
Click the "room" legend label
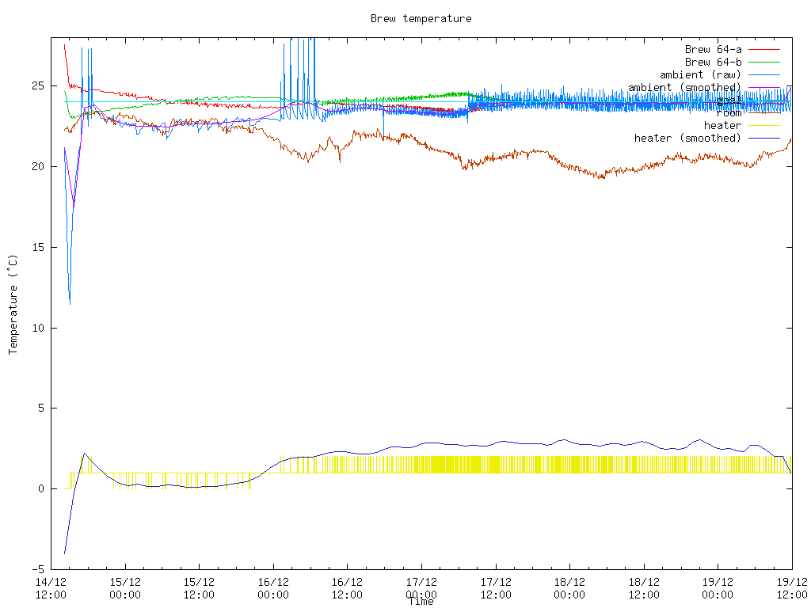pos(729,112)
